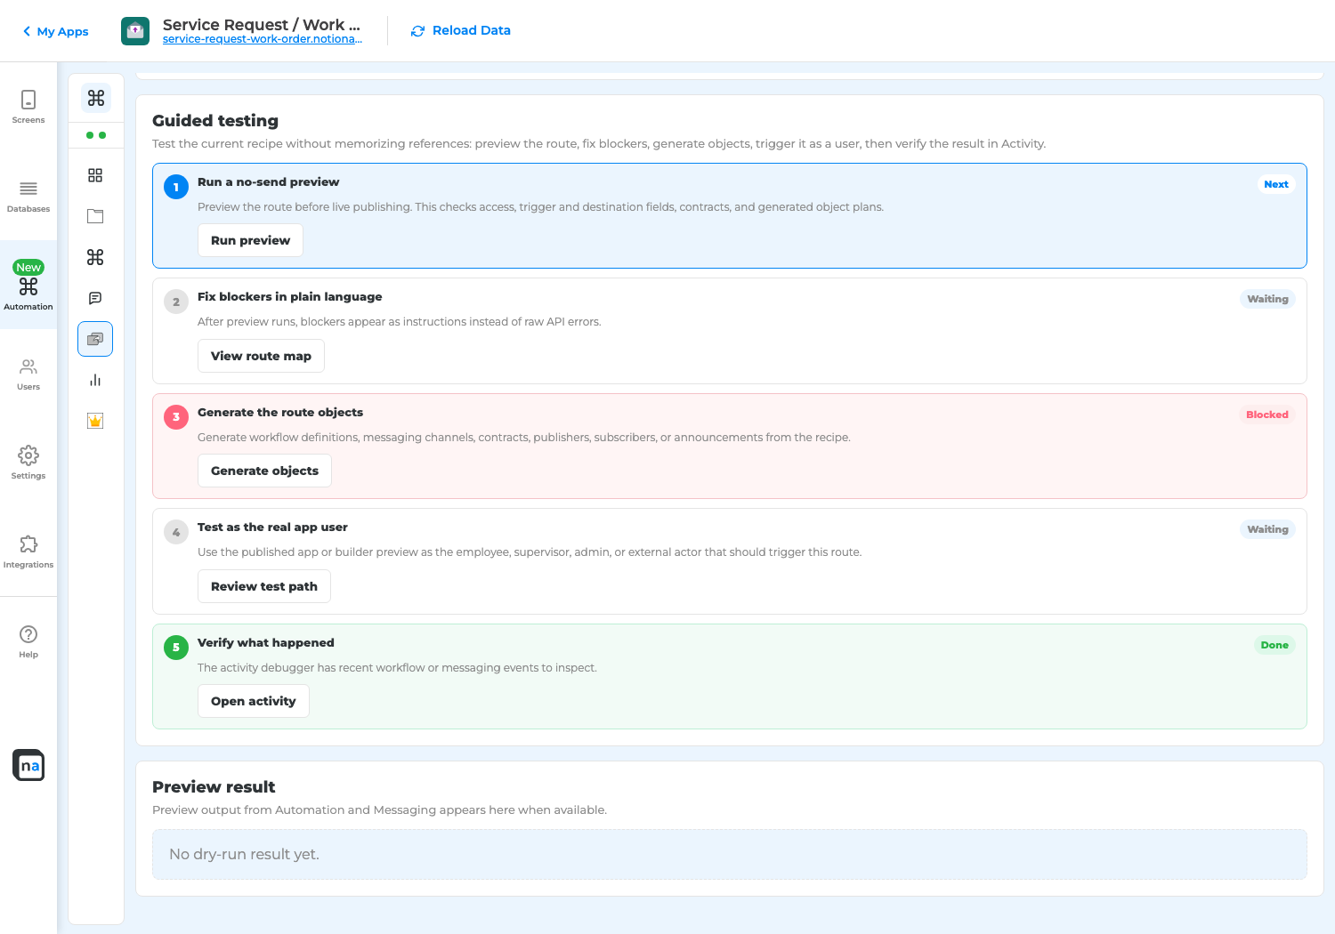
Task: Click the 'na' logo in the sidebar
Action: 28,765
